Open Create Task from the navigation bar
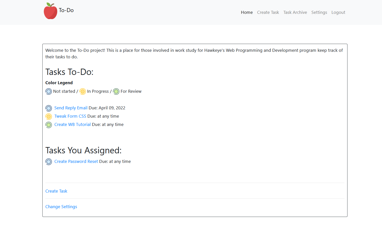The height and width of the screenshot is (231, 382). [268, 12]
